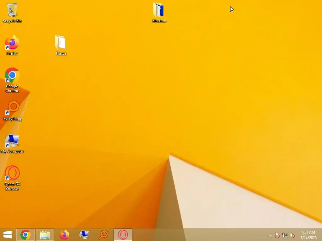Viewport: 322px width, 241px height.
Task: Open My Computer from the taskbar
Action: (x=84, y=235)
